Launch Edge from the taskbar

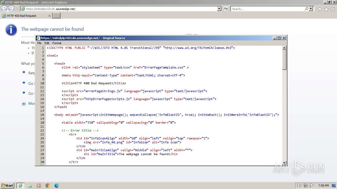coord(57,186)
